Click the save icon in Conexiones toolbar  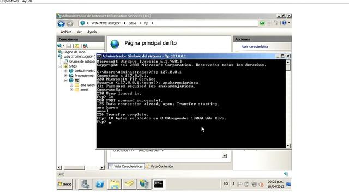click(69, 46)
